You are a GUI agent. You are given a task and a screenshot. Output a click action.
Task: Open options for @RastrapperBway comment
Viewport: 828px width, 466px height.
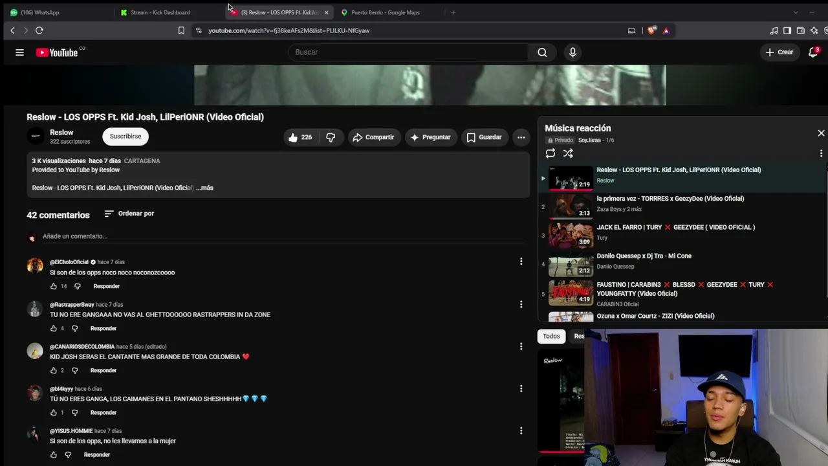(x=521, y=304)
